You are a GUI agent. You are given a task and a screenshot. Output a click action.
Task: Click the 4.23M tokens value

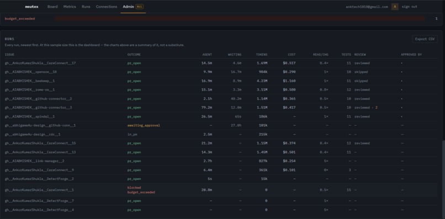(262, 81)
